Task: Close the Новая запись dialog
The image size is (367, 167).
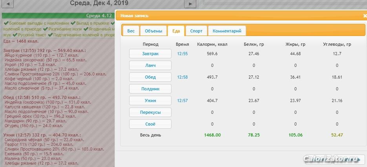Action: 365,16
